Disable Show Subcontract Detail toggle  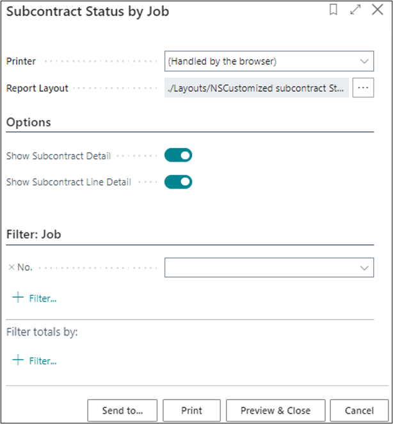(x=178, y=155)
